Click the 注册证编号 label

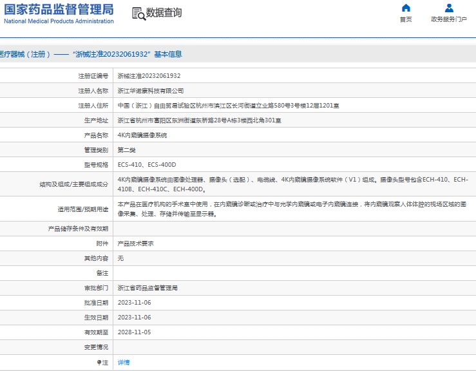click(x=93, y=76)
